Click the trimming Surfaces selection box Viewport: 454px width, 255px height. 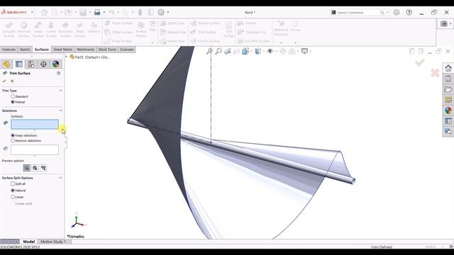35,125
